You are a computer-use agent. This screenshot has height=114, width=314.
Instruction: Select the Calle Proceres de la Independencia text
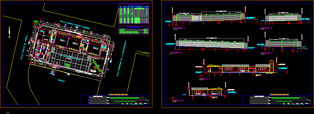121,59
